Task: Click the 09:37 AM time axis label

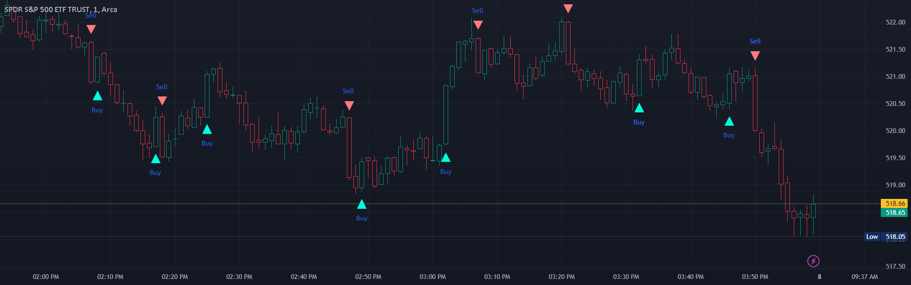Action: tap(865, 277)
